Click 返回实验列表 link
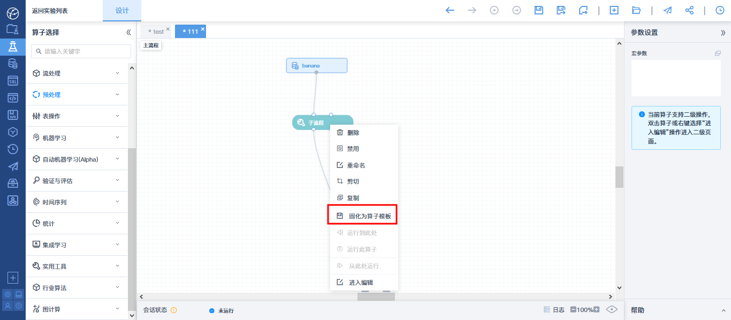The height and width of the screenshot is (320, 731). tap(50, 11)
